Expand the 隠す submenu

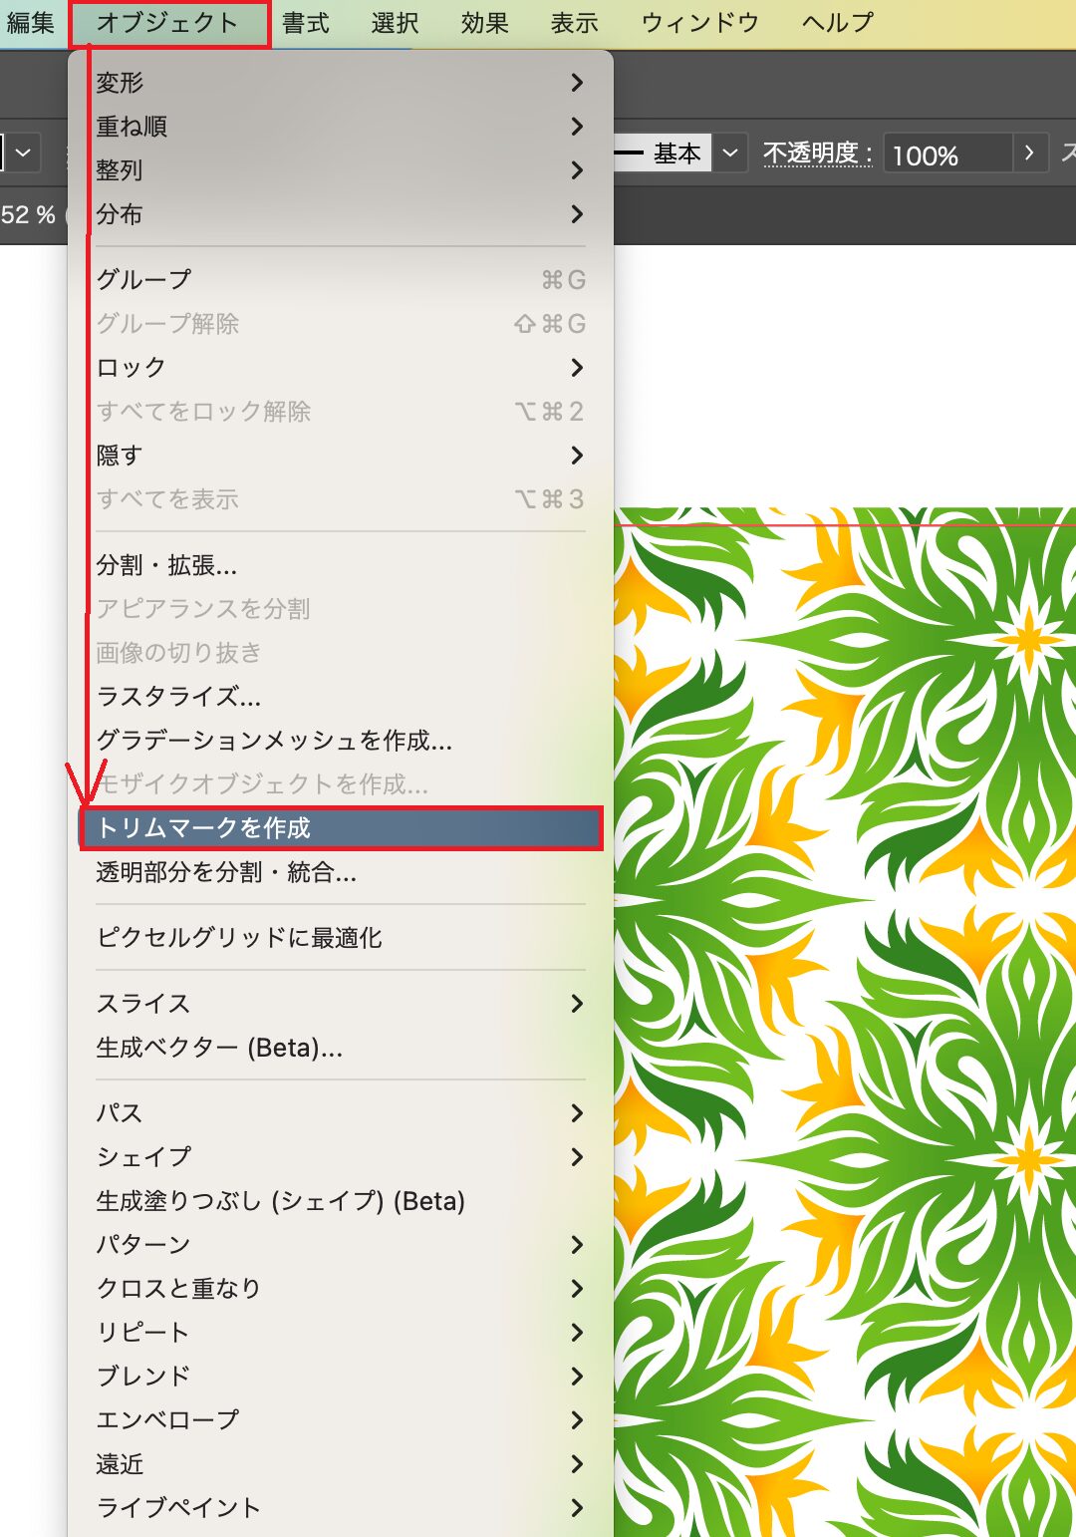[x=341, y=456]
